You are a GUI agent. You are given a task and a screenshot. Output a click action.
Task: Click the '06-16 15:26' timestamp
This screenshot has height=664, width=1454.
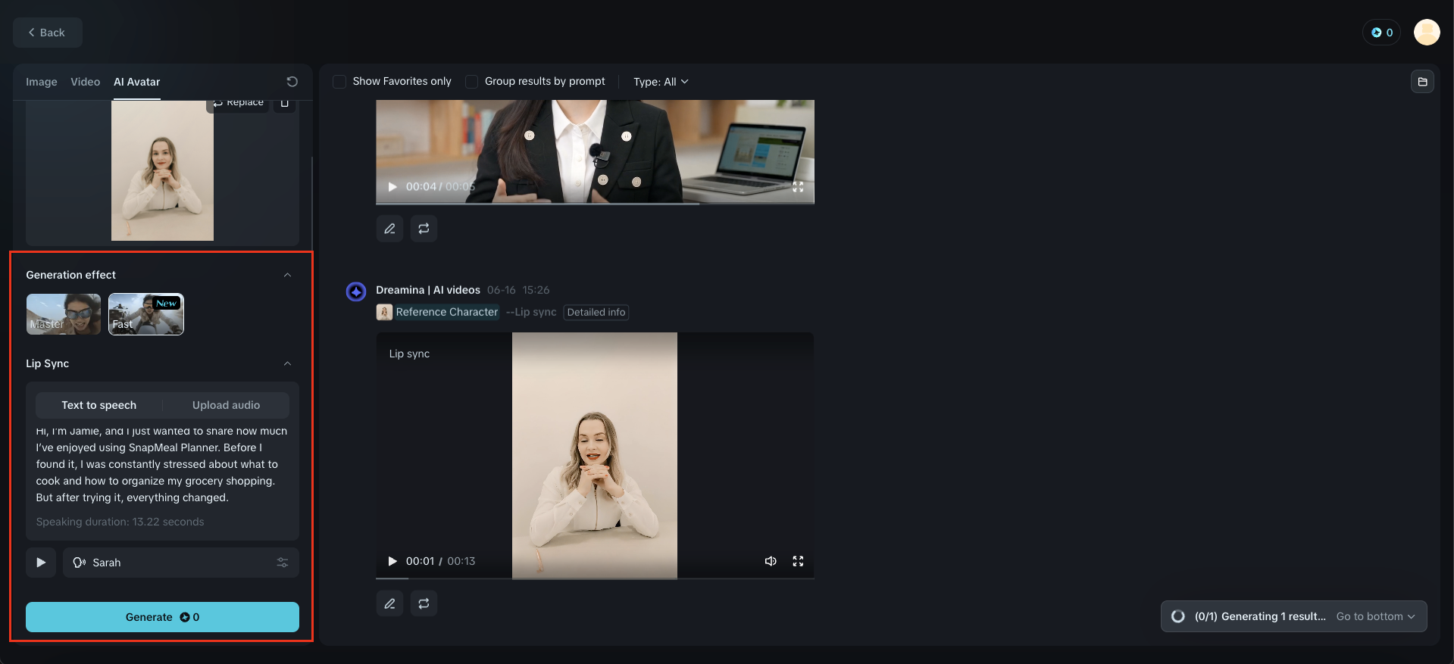point(518,290)
